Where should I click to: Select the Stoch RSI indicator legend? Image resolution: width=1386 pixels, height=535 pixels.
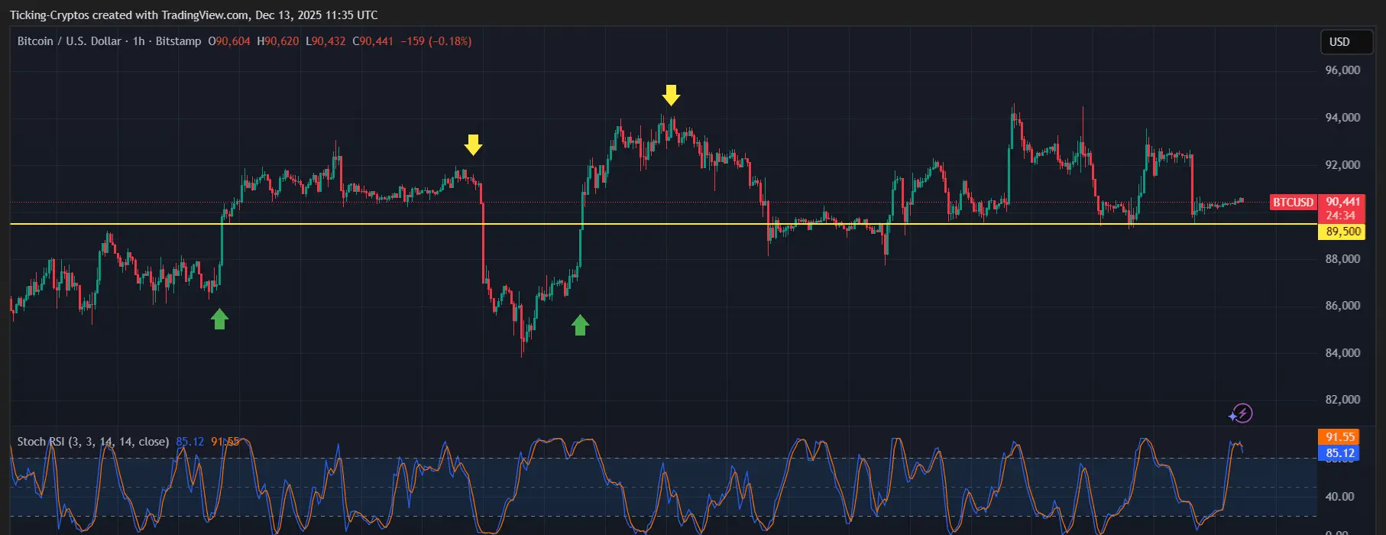pos(93,442)
